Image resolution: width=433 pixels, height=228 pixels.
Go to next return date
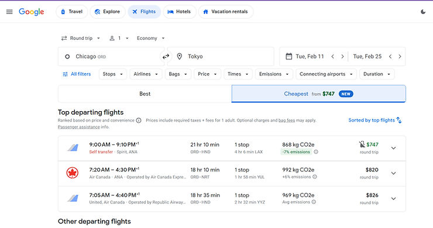coord(400,57)
